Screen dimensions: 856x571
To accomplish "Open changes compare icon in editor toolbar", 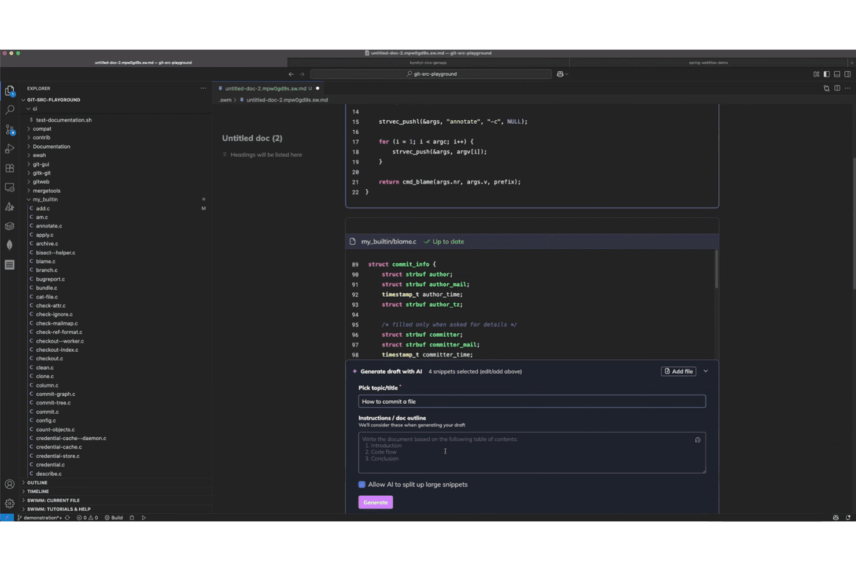I will 827,89.
